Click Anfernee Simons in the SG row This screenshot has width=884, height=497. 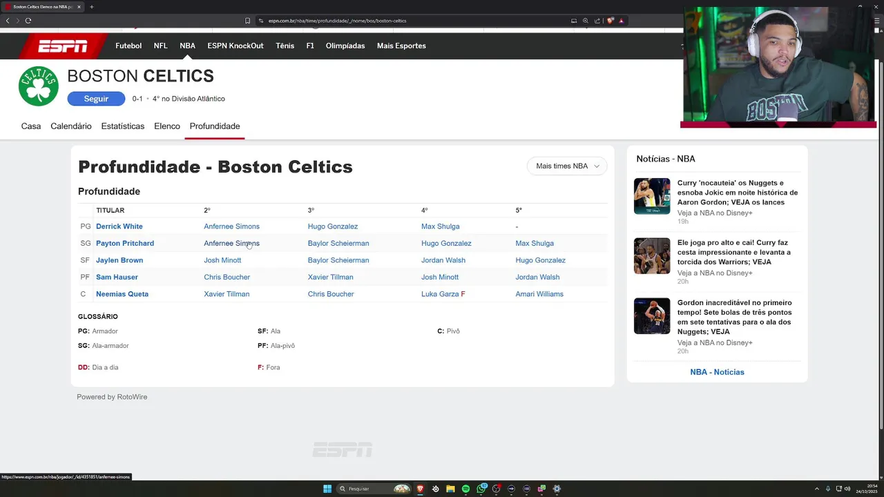click(231, 243)
